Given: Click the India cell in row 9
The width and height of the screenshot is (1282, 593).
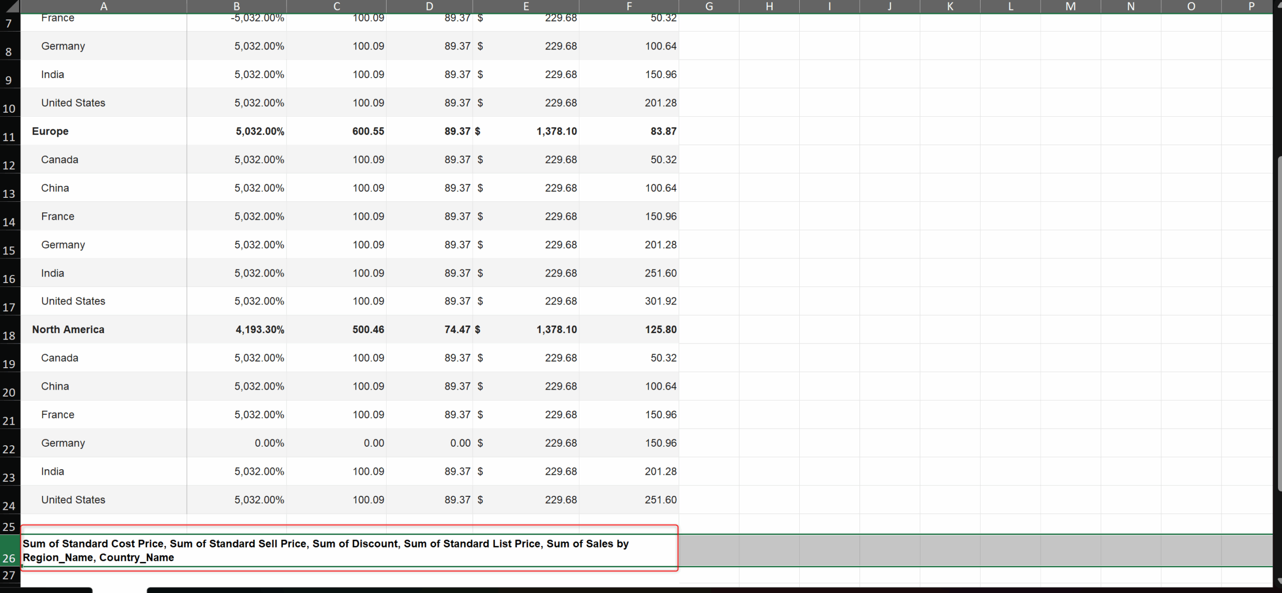Looking at the screenshot, I should [53, 75].
